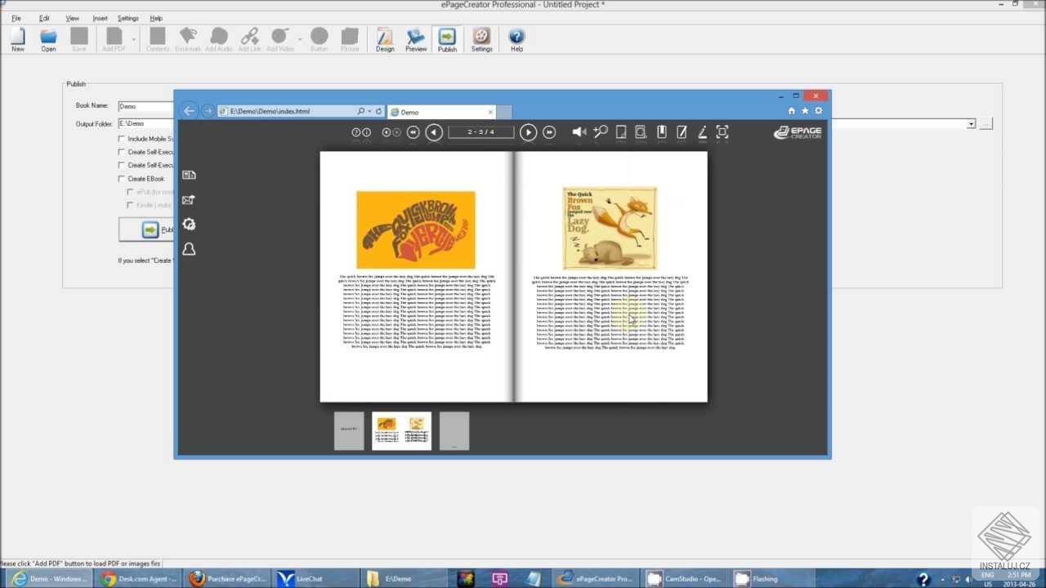Viewport: 1046px width, 588px height.
Task: Switch to CamStudio taskbar item
Action: [x=683, y=578]
